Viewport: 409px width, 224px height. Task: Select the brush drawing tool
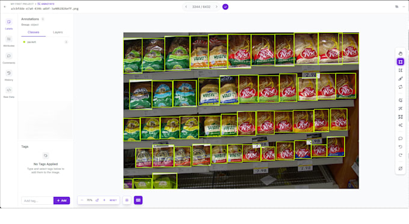tap(401, 79)
